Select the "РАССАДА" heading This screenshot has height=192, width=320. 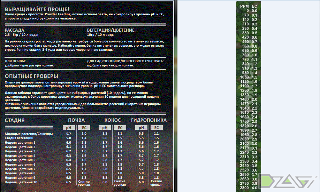click(15, 30)
